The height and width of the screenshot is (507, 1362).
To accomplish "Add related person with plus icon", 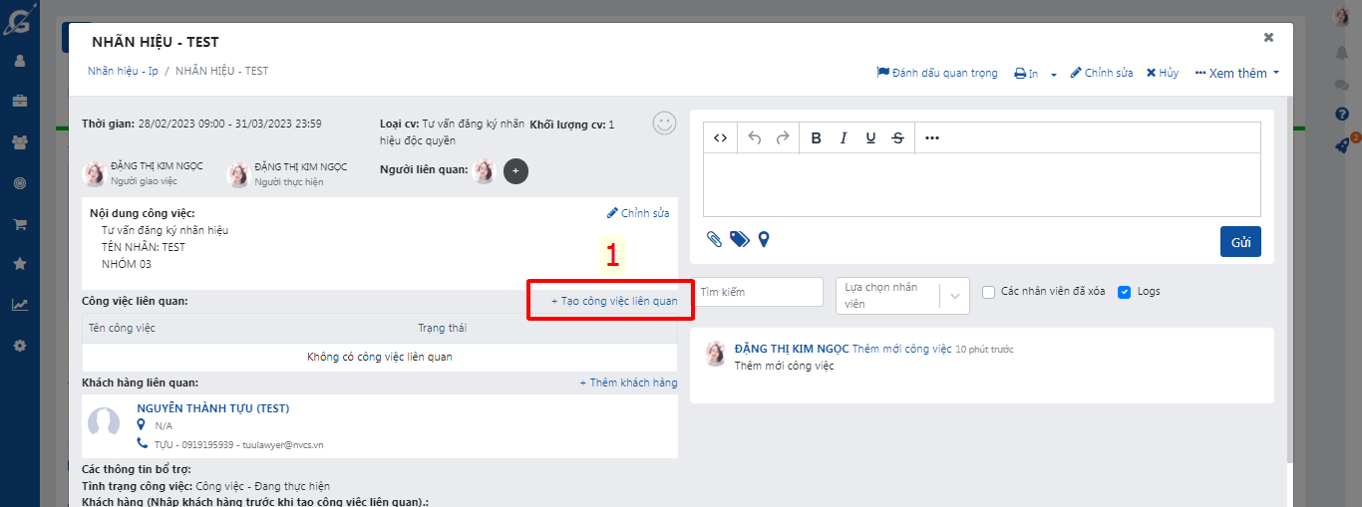I will click(515, 171).
